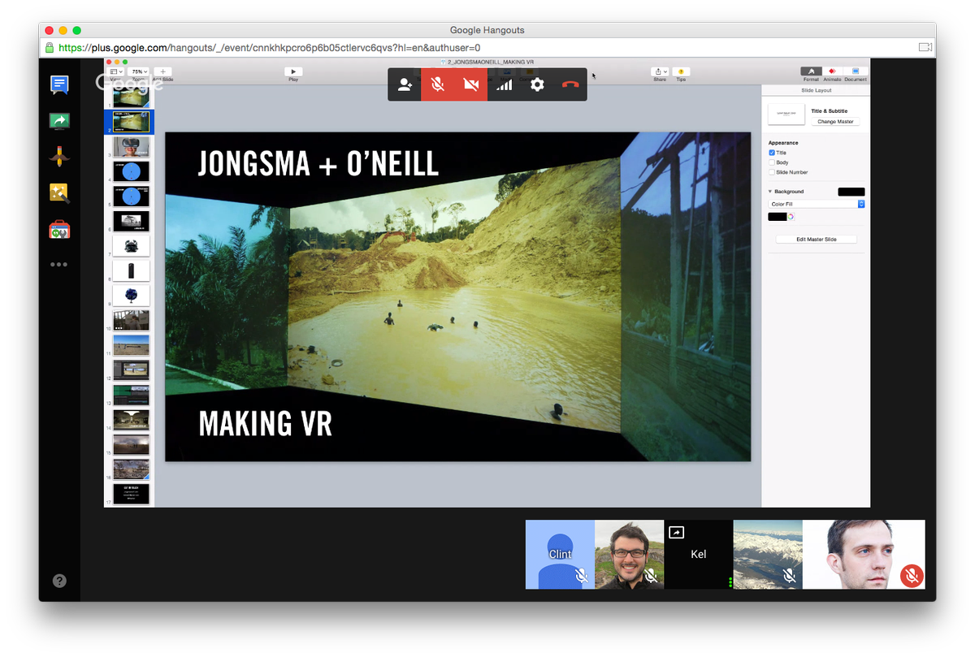Enable the Body checkbox under Appearance
Viewport: 975px width, 657px height.
(x=772, y=162)
